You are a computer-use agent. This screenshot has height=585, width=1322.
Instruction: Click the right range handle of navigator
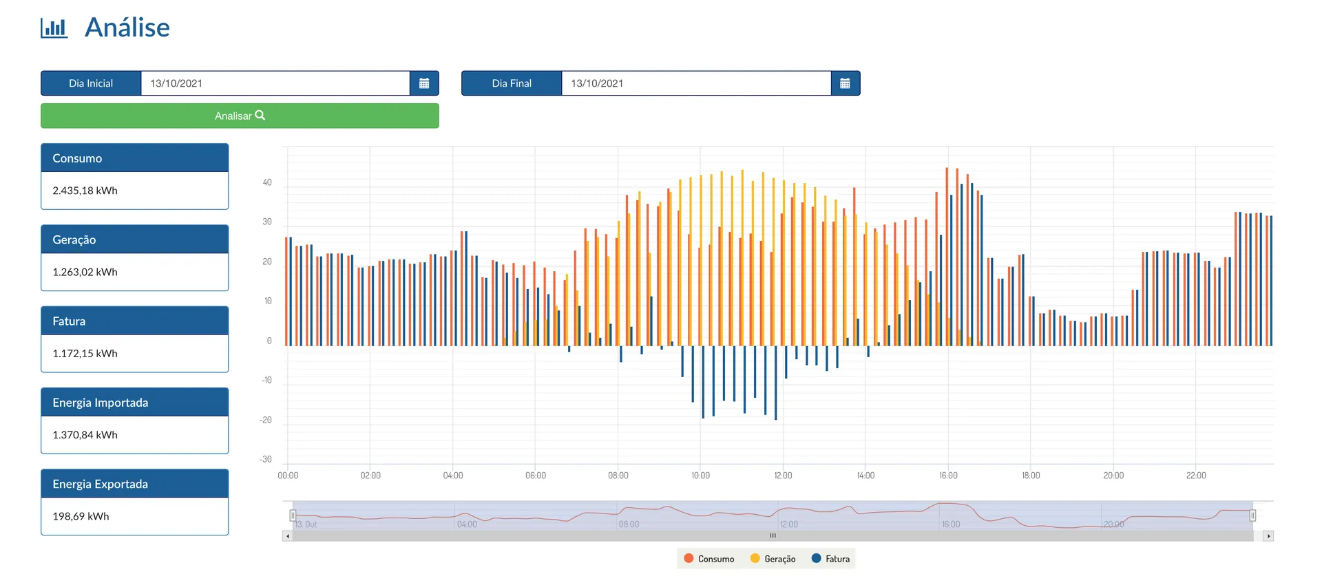pyautogui.click(x=1252, y=515)
